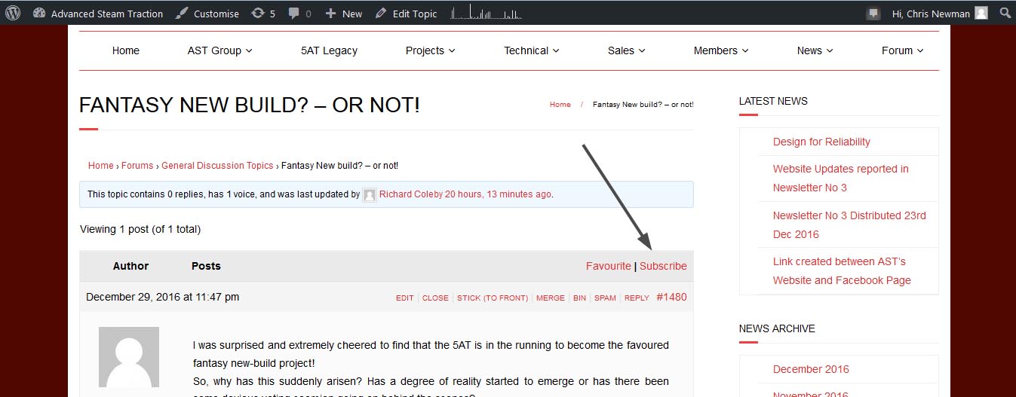Open the updates icon showing 5
The height and width of the screenshot is (397, 1016).
pos(258,13)
